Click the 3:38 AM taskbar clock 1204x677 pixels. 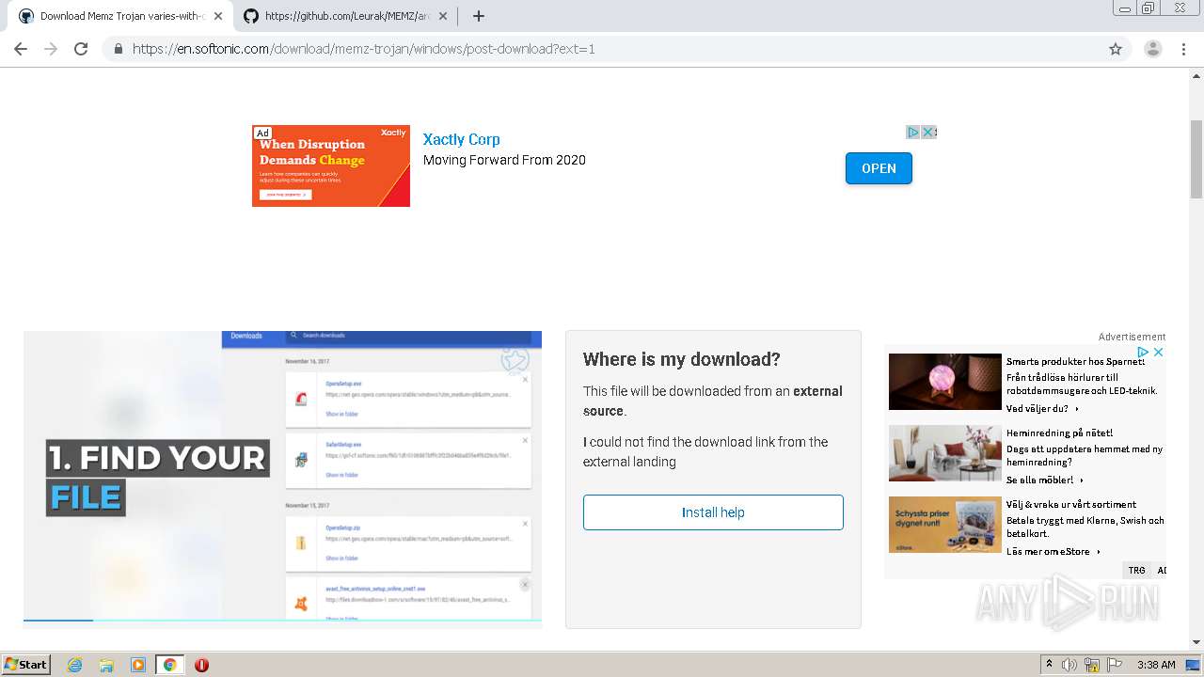pos(1156,665)
